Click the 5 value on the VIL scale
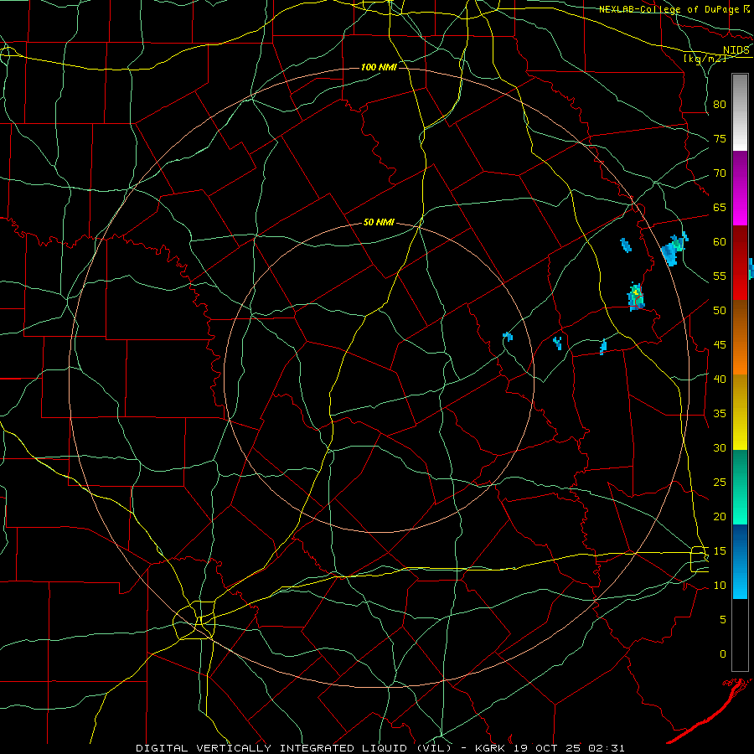The image size is (754, 754). pyautogui.click(x=723, y=620)
